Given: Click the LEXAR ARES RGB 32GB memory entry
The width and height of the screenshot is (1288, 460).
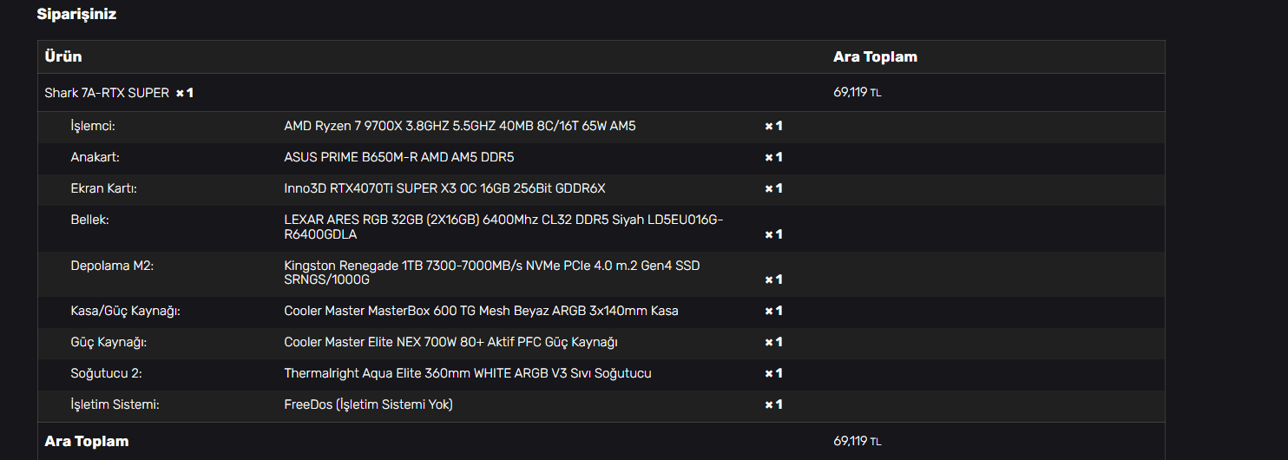Looking at the screenshot, I should click(503, 227).
